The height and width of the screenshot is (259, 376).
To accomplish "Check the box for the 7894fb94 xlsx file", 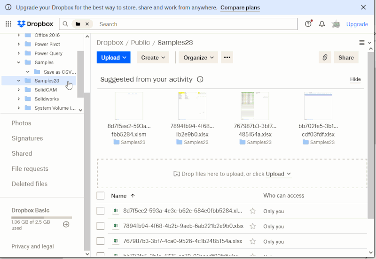I will (101, 226).
